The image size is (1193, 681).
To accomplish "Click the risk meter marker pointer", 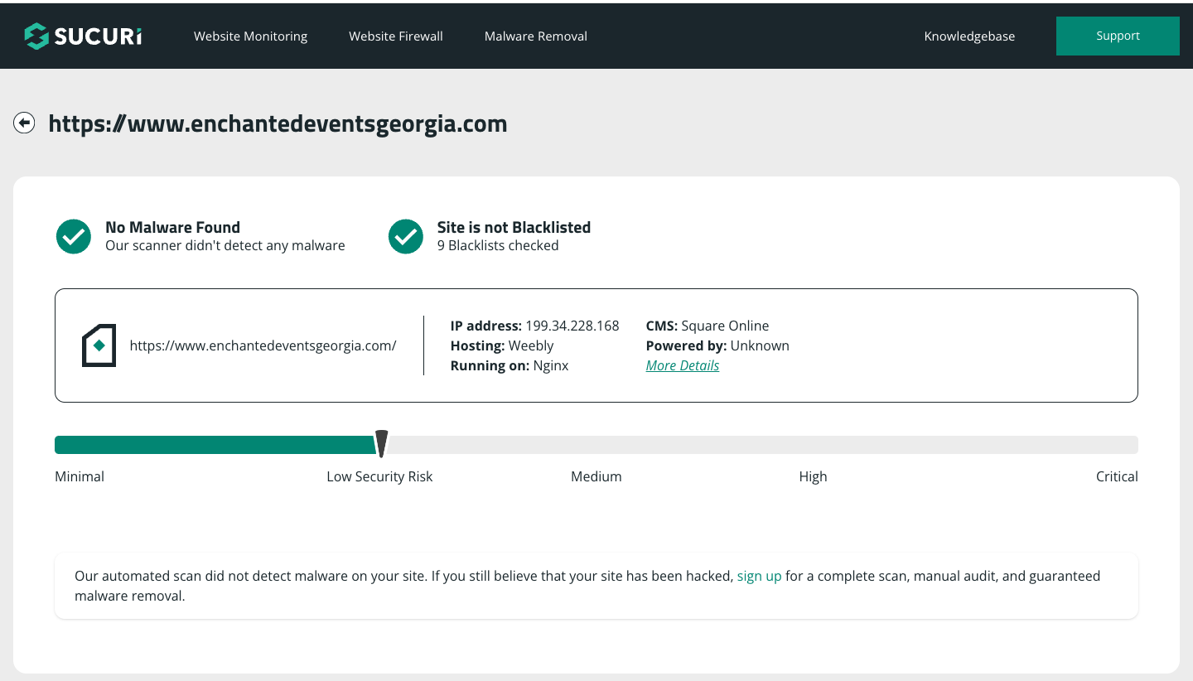I will [381, 443].
